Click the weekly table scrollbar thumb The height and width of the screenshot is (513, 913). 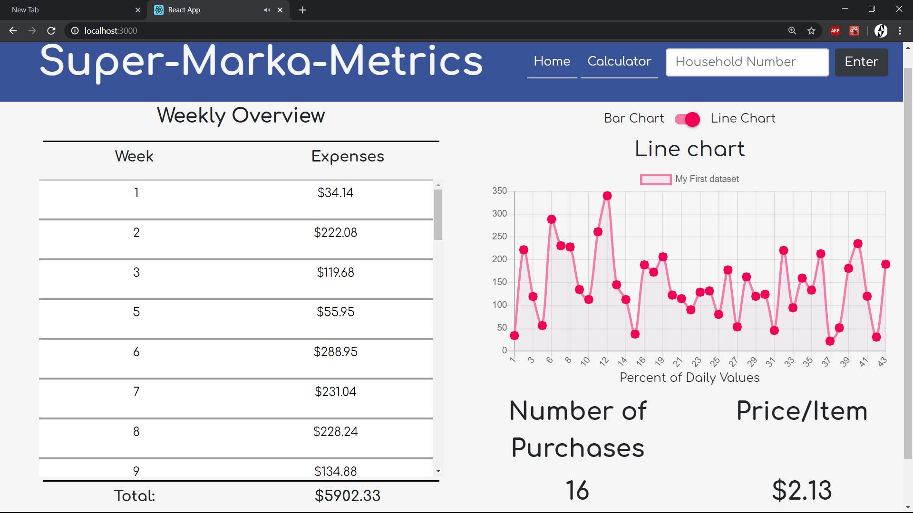point(438,215)
